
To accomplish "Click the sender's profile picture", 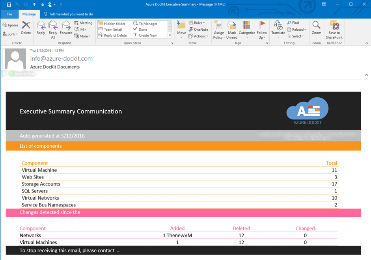I will click(x=14, y=59).
